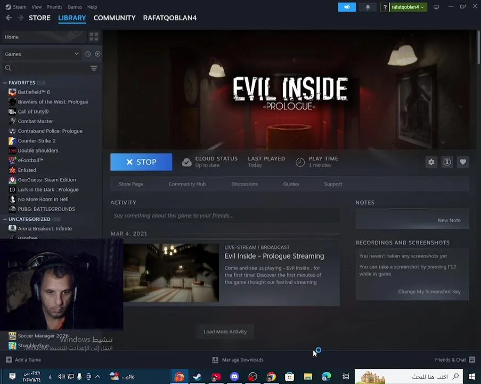The height and width of the screenshot is (384, 481).
Task: Open the RAFATQOBLAN4 profile tab
Action: pyautogui.click(x=169, y=18)
